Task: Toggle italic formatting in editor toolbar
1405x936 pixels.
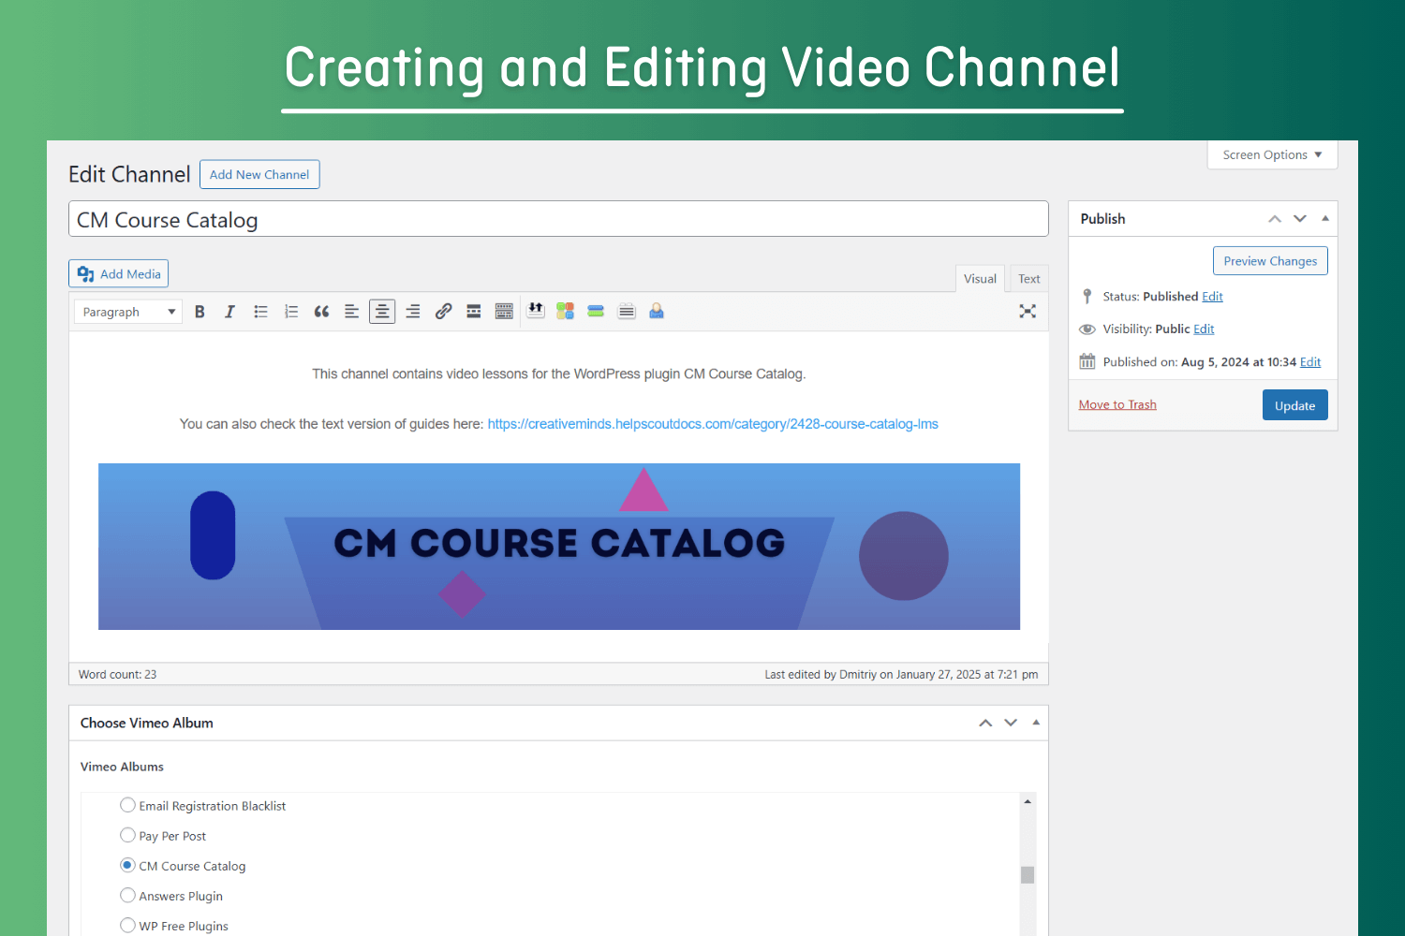Action: (229, 312)
